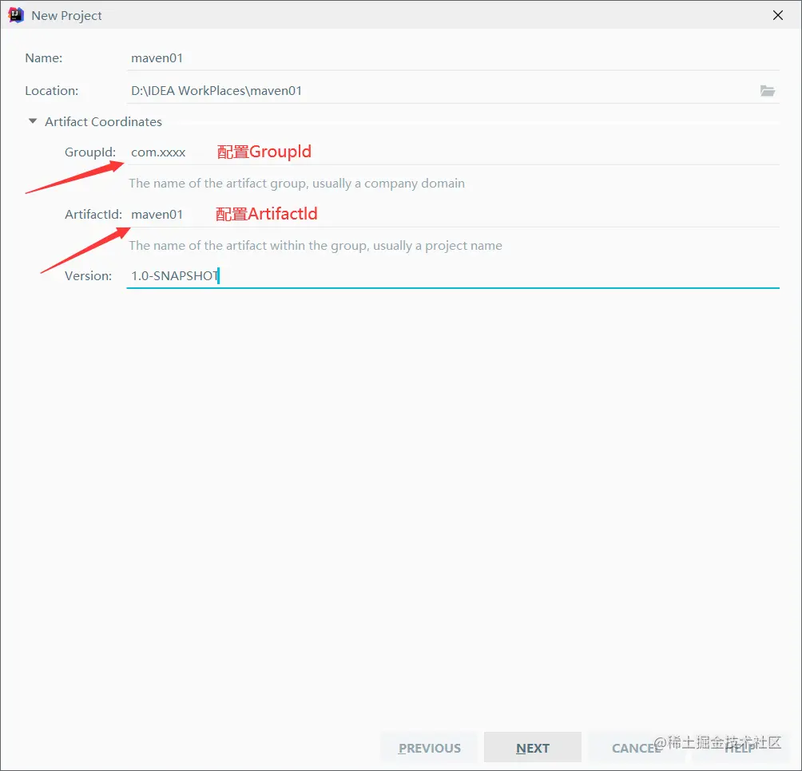Click hint text 'usually a company domain'
Viewport: 802px width, 771px height.
pos(388,184)
